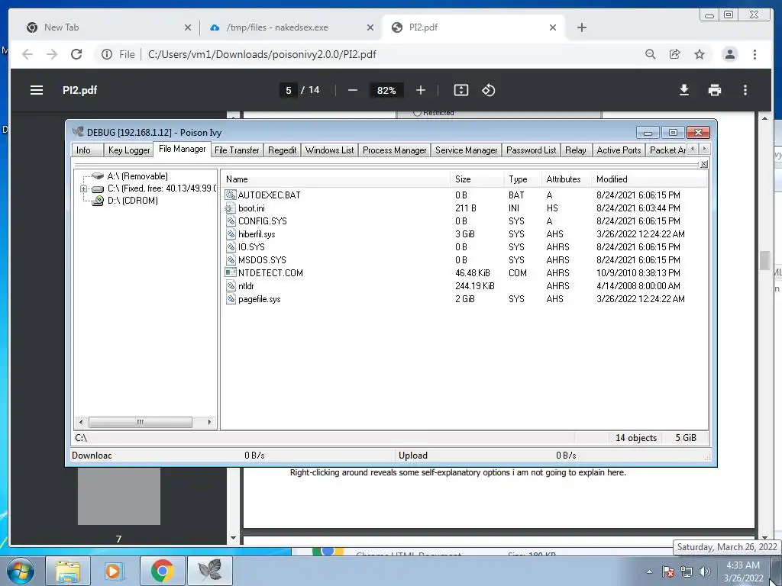Screen dimensions: 782x586
Task: Go back in browser history
Action: pos(27,54)
